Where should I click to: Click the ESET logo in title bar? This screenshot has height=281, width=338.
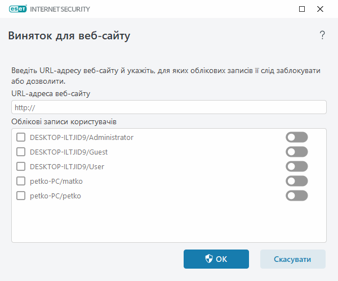pyautogui.click(x=19, y=9)
